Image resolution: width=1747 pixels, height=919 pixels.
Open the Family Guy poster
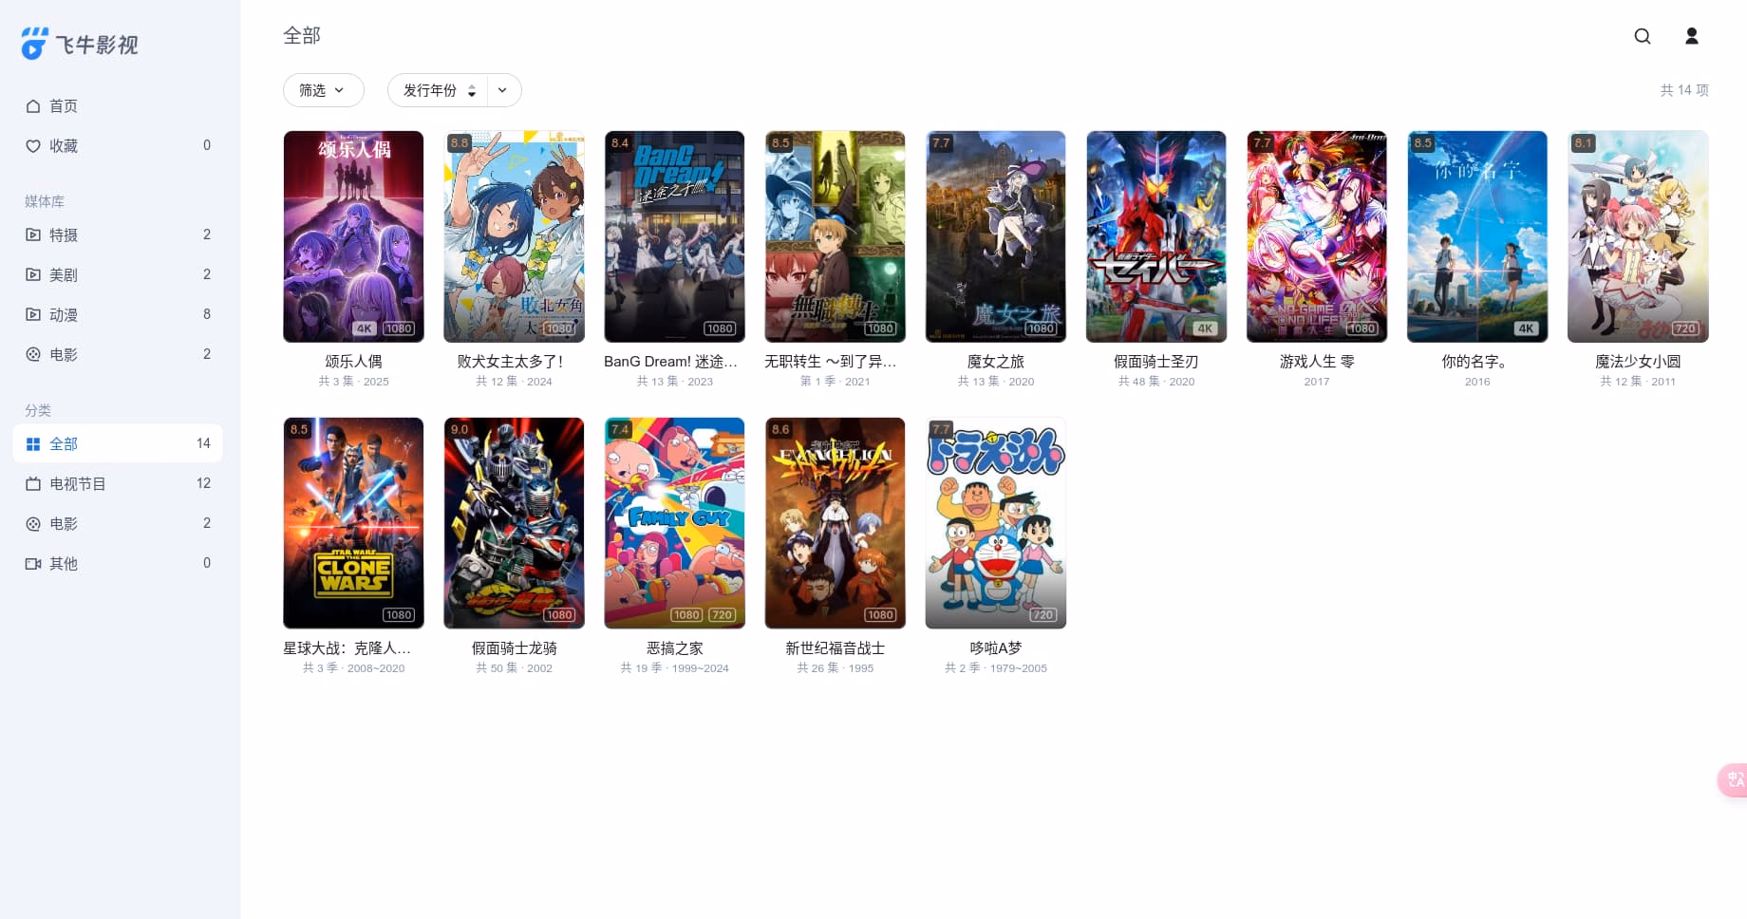pyautogui.click(x=674, y=523)
